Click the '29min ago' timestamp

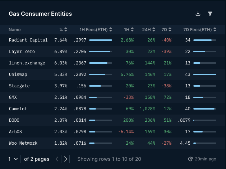tap(206, 159)
